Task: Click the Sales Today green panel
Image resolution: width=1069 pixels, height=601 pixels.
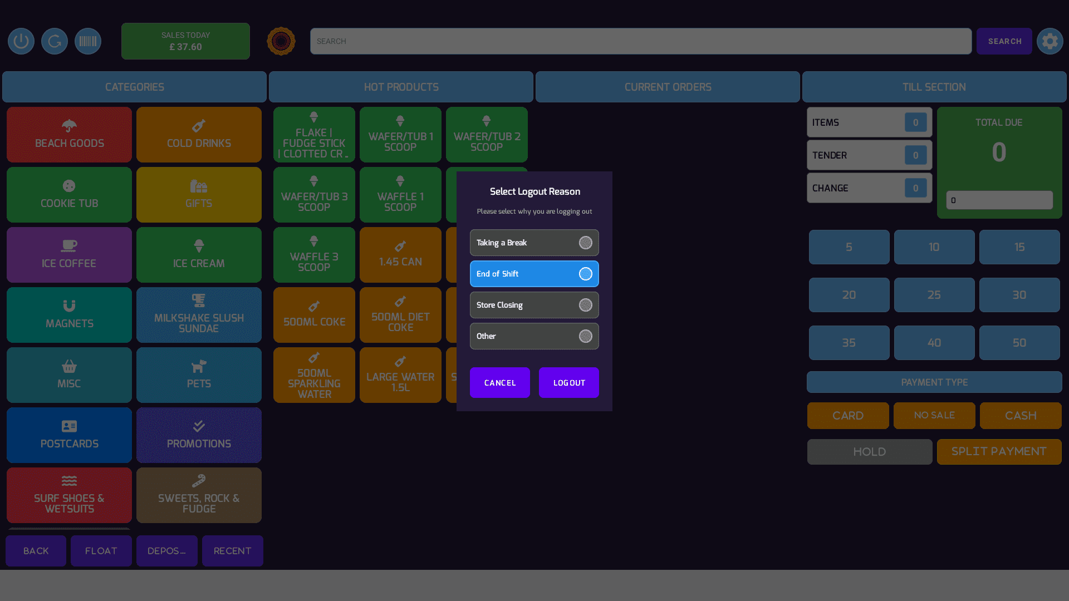Action: 185,41
